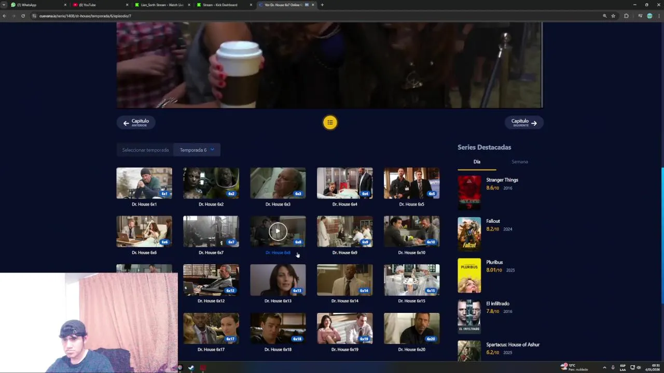Close the YouTube browser tab
The width and height of the screenshot is (664, 373).
point(127,5)
